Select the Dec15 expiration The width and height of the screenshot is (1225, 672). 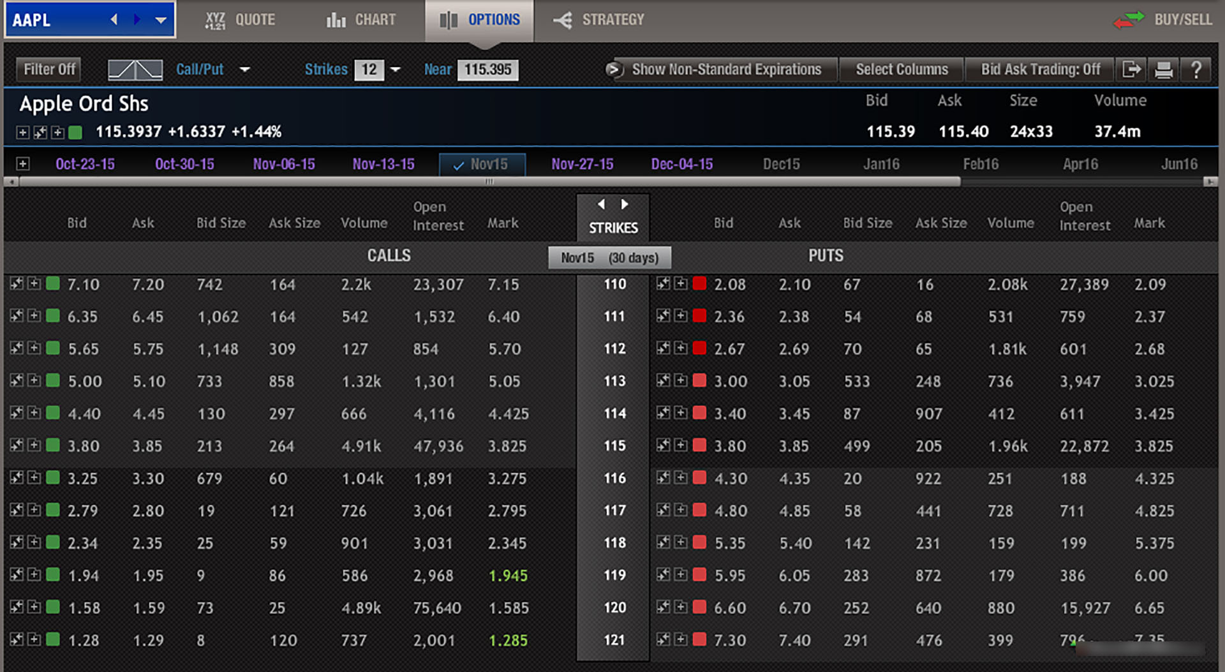click(782, 164)
